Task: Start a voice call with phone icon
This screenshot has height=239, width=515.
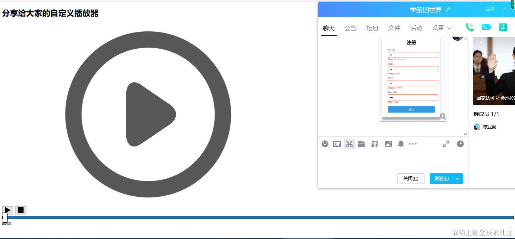Action: pos(470,27)
